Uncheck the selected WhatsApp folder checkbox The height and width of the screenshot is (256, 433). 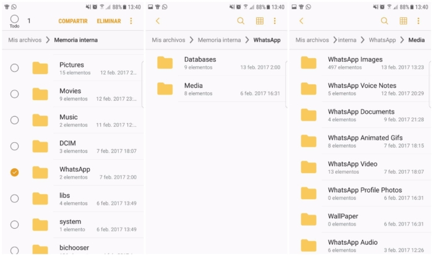pyautogui.click(x=14, y=173)
